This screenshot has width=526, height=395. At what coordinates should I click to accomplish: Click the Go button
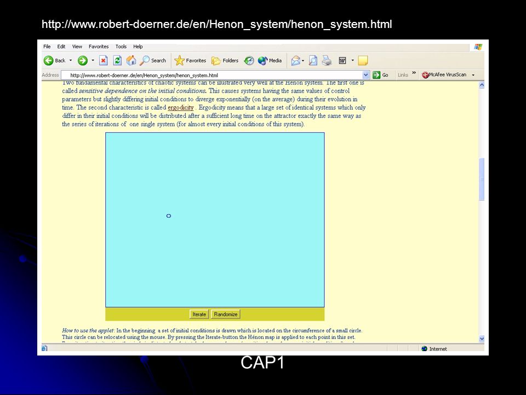(381, 75)
